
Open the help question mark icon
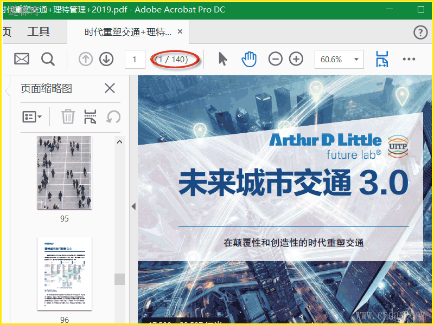point(420,32)
